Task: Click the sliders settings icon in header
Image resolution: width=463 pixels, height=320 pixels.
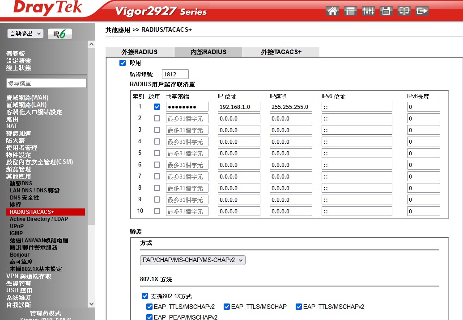Action: pos(368,11)
